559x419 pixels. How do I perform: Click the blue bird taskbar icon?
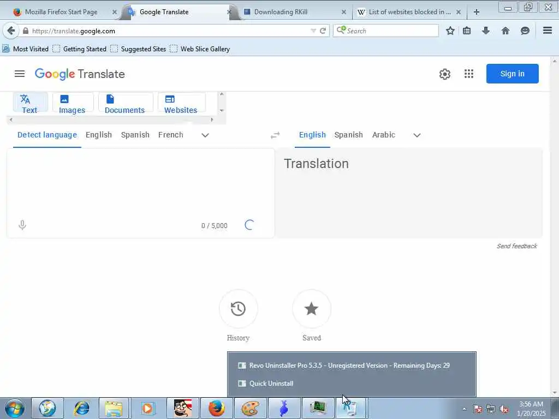(284, 408)
